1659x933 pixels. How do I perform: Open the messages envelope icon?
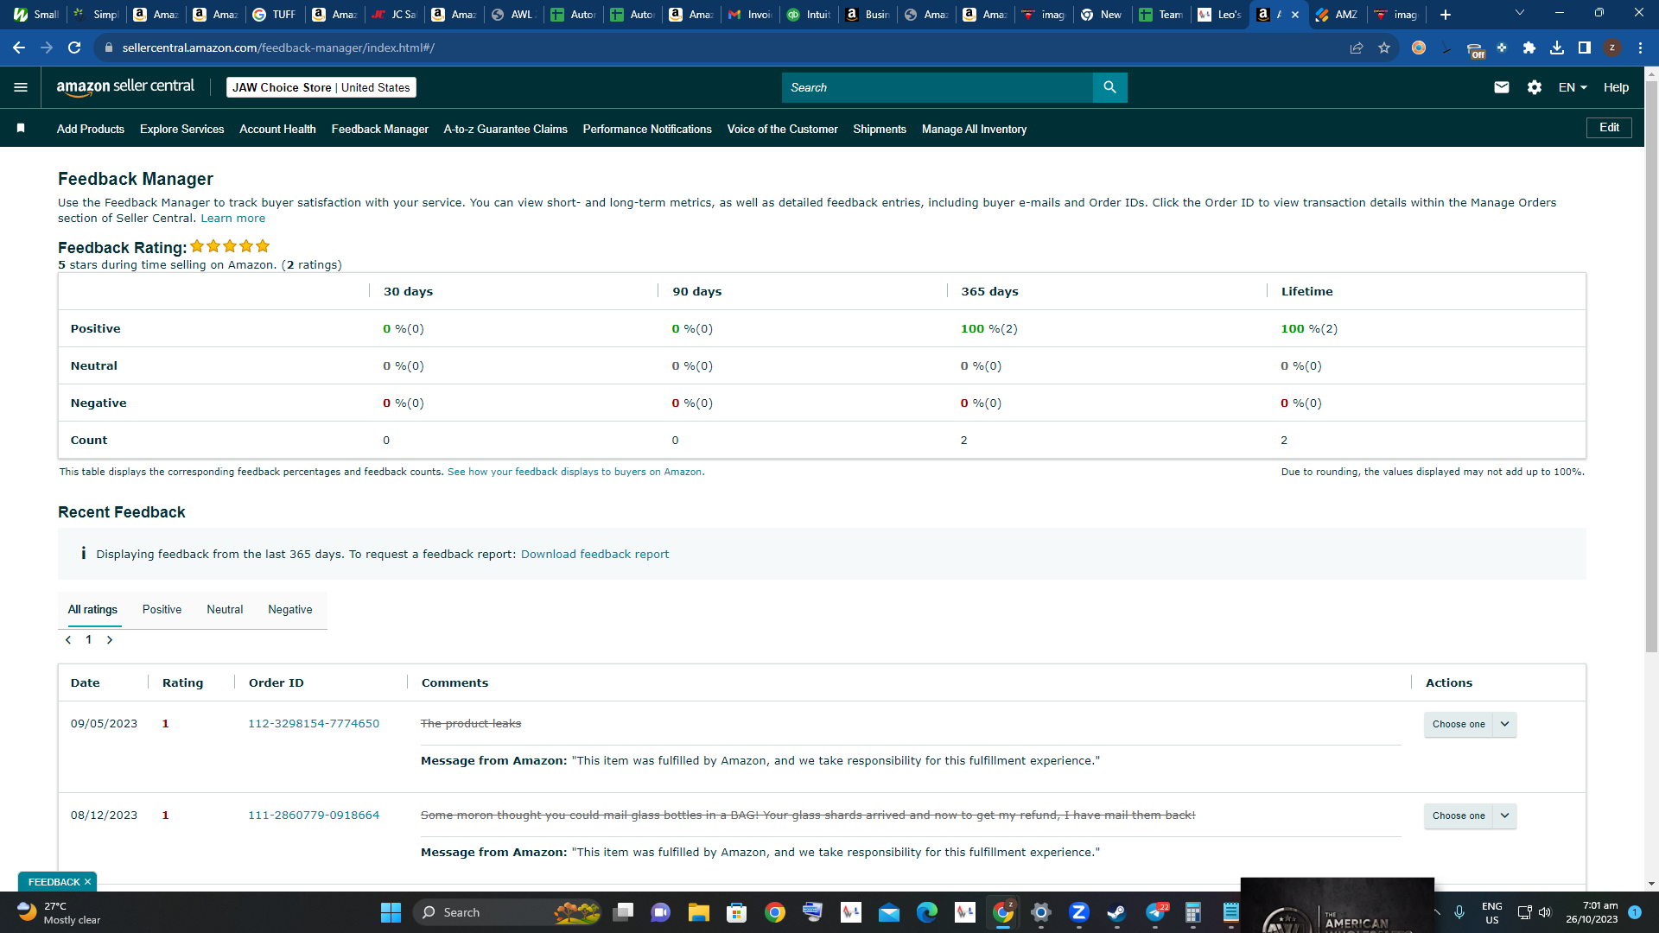point(1502,87)
